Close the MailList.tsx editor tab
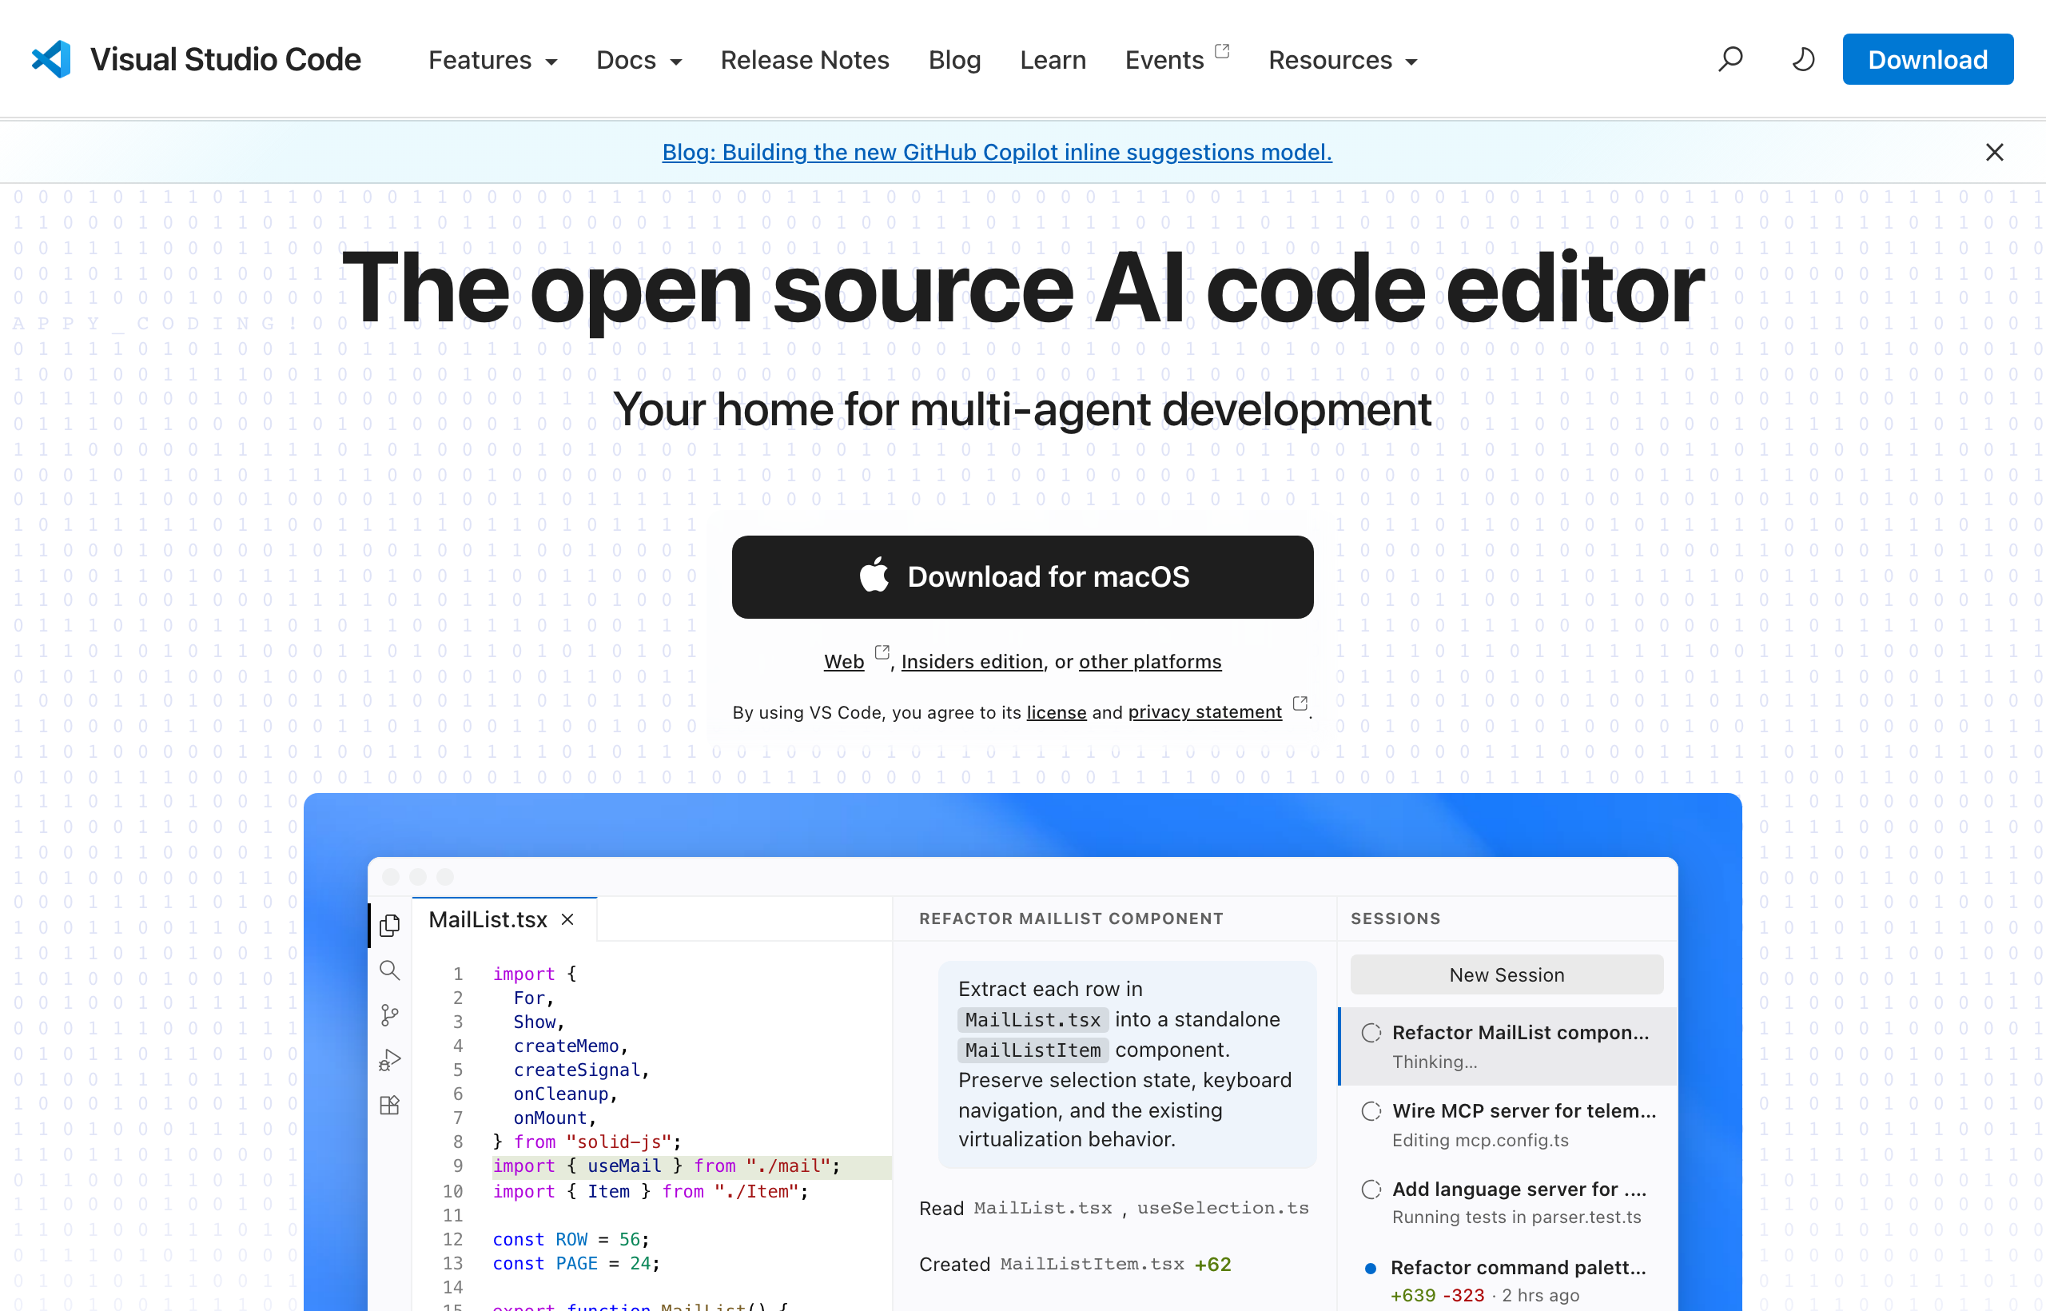Viewport: 2046px width, 1311px height. 567,919
